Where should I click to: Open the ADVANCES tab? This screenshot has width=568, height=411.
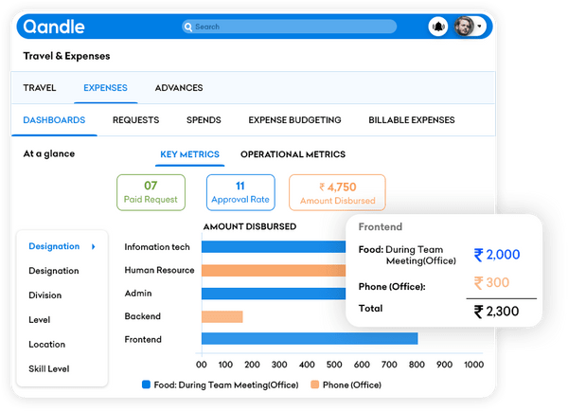178,88
